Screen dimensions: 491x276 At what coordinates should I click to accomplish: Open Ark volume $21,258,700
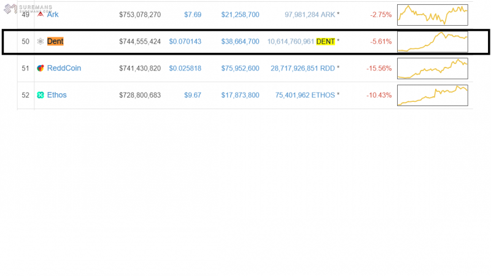240,15
